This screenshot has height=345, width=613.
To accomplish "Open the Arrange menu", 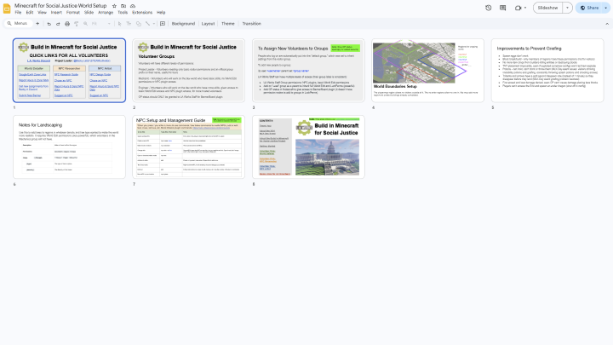I will [106, 13].
